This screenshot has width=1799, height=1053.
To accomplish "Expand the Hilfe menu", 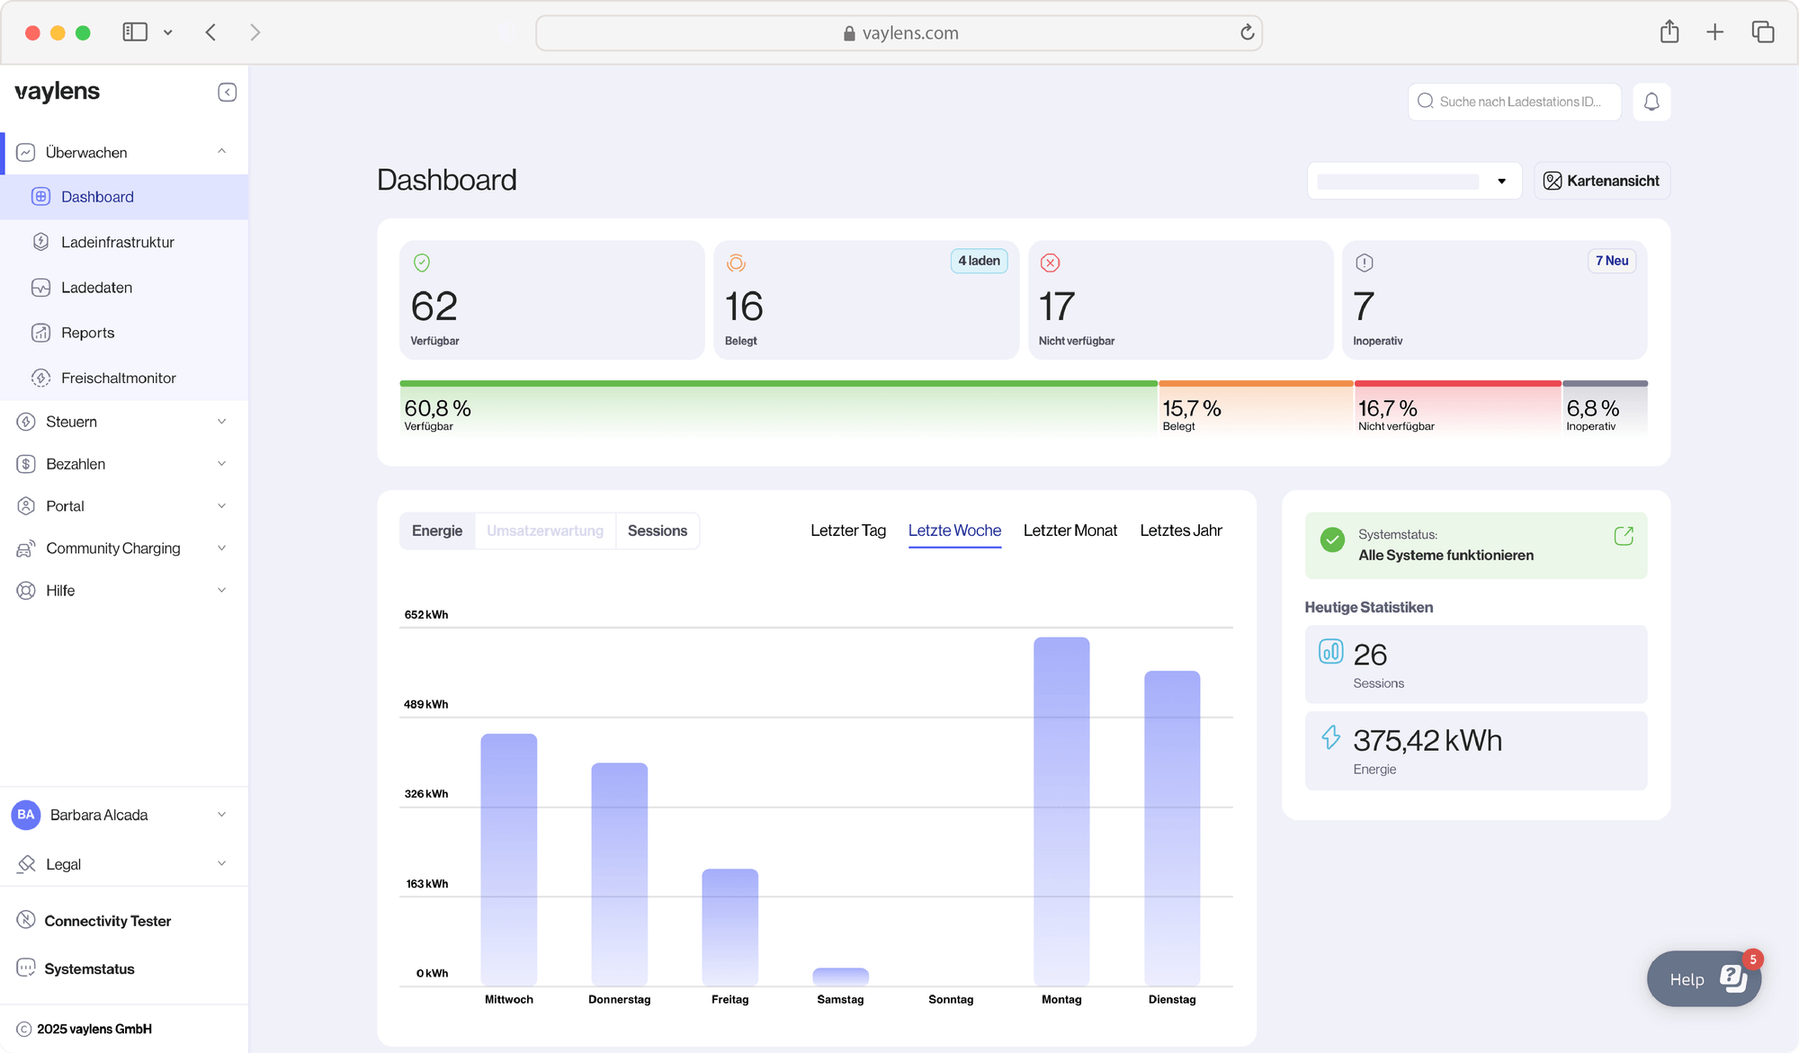I will pyautogui.click(x=221, y=591).
